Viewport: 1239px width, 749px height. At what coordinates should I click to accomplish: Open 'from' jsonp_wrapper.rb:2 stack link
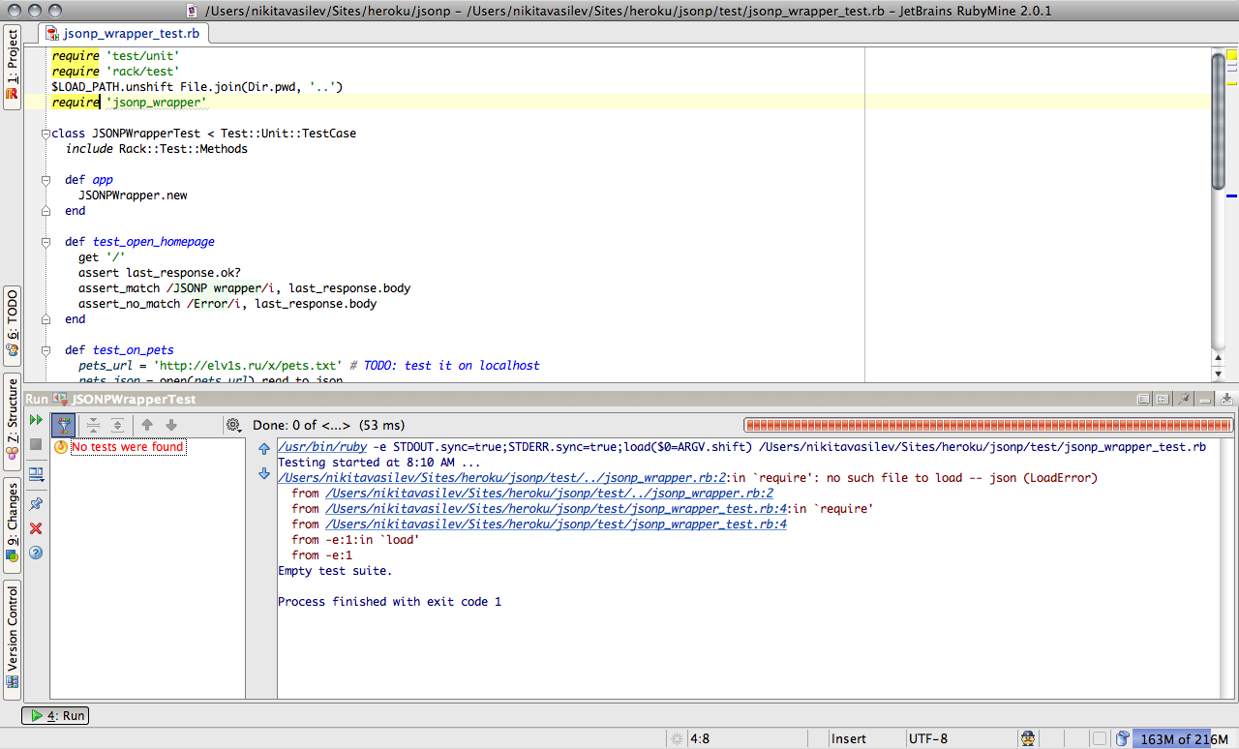550,494
